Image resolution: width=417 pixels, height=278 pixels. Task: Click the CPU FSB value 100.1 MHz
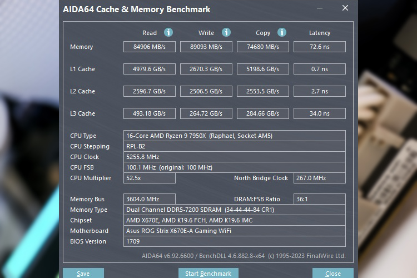(x=235, y=167)
